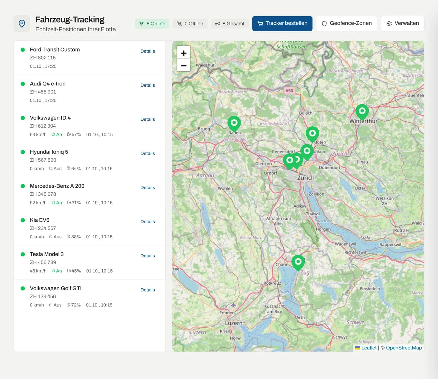Click the ignition An icon for Volkswagen ID.4
The height and width of the screenshot is (379, 438).
point(53,134)
